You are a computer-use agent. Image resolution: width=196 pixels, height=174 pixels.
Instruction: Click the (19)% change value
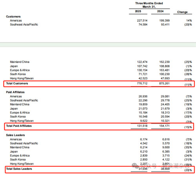coord(188,104)
